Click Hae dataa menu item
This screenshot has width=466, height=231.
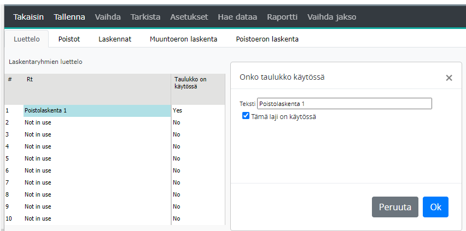coord(237,17)
